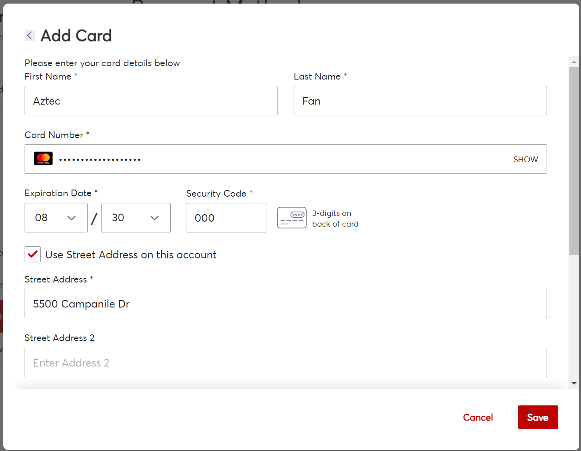Click the scrollbar down arrow
This screenshot has height=451, width=581.
tap(574, 384)
